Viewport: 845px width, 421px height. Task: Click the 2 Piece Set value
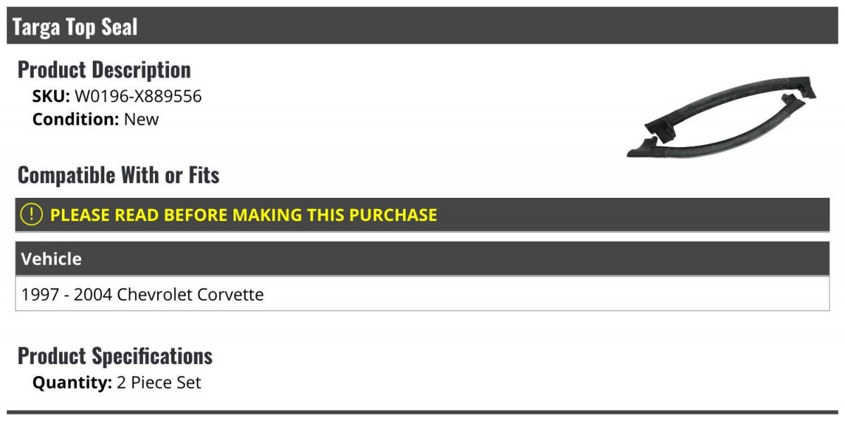[158, 383]
